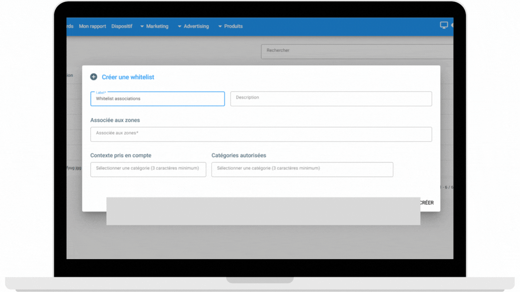Open the Associée aux zones selector field
520x292 pixels.
click(x=261, y=134)
